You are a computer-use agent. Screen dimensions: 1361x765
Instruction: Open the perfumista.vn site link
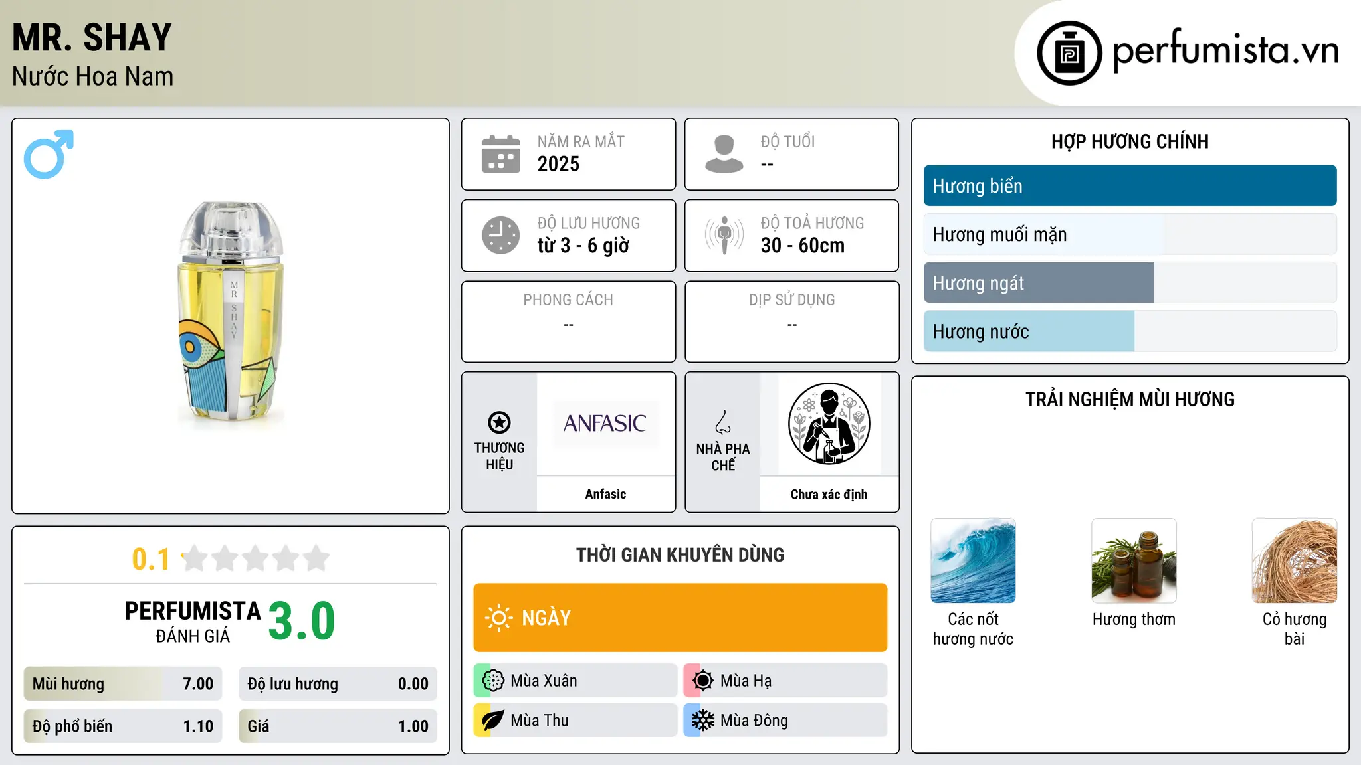click(1225, 50)
